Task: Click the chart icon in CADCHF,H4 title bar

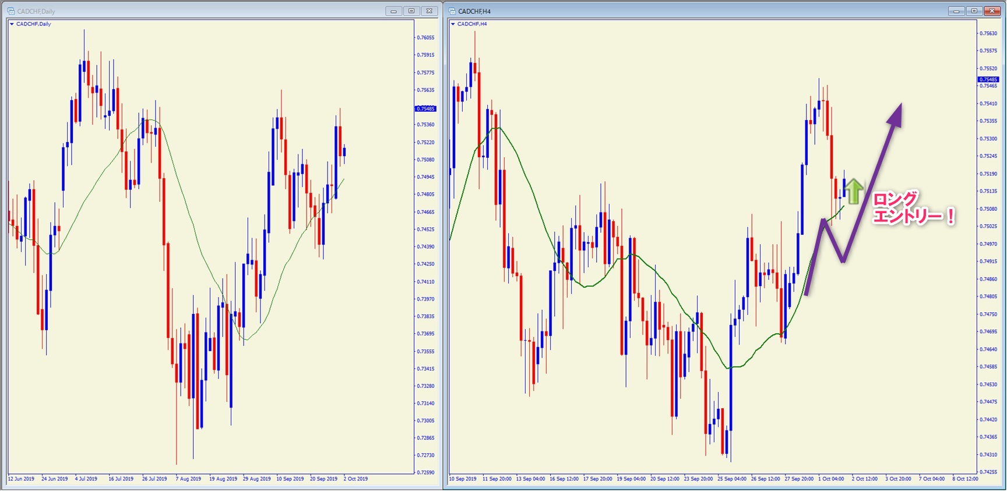Action: tap(452, 11)
